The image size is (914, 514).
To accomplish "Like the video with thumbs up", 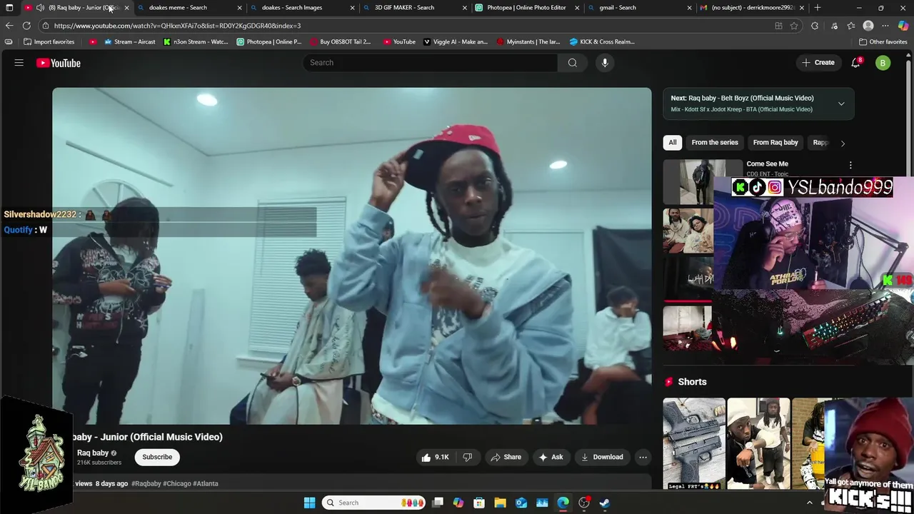I will 435,457.
